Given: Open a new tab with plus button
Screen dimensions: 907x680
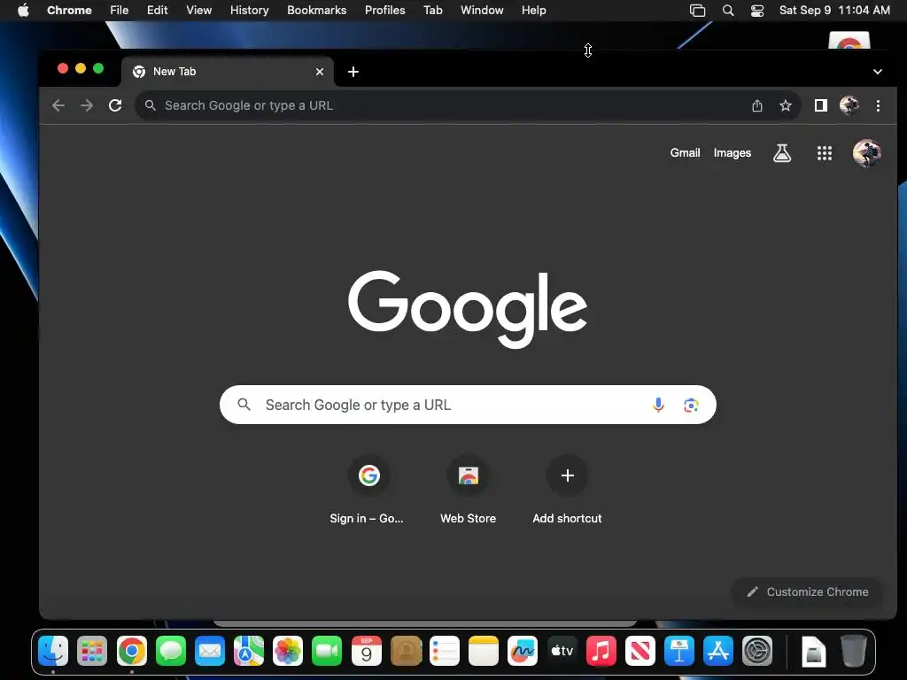Looking at the screenshot, I should [353, 72].
